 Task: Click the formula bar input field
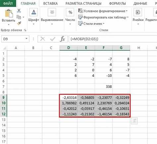(113, 39)
